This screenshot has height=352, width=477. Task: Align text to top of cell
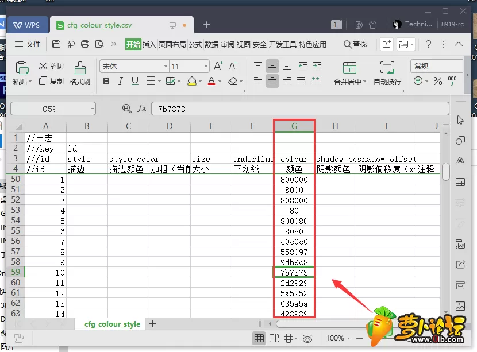click(257, 65)
